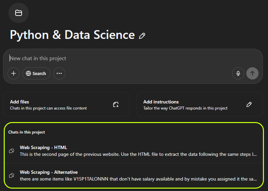268x191 pixels.
Task: Click the add-file icon in Add files card
Action: tap(116, 104)
